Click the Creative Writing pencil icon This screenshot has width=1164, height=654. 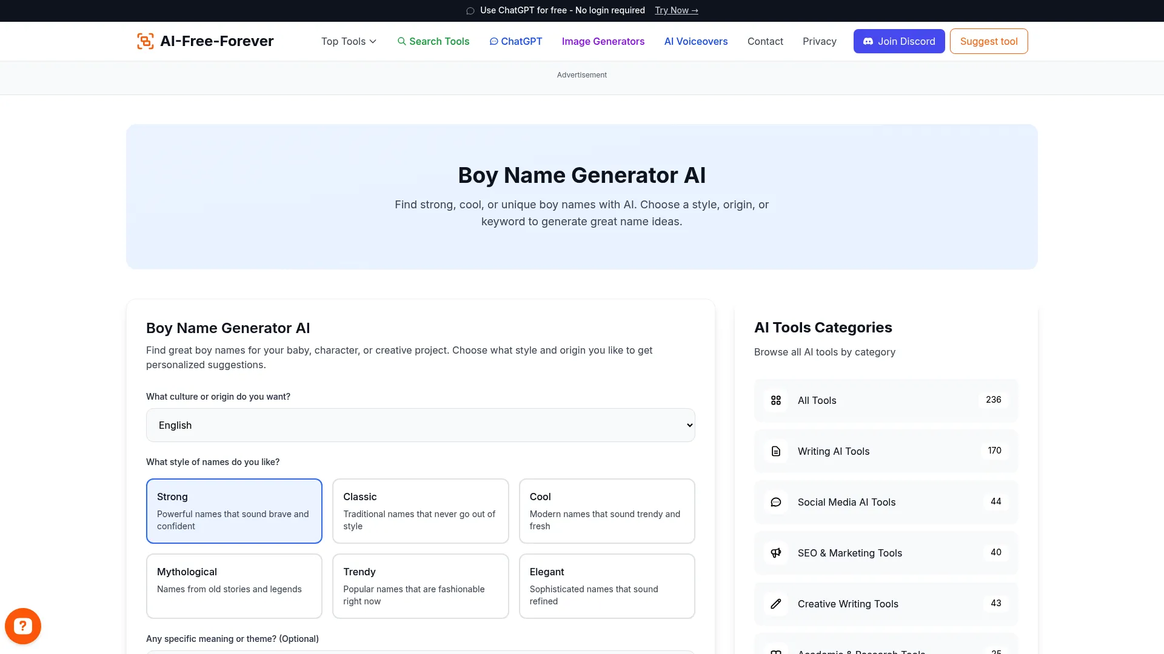776,604
